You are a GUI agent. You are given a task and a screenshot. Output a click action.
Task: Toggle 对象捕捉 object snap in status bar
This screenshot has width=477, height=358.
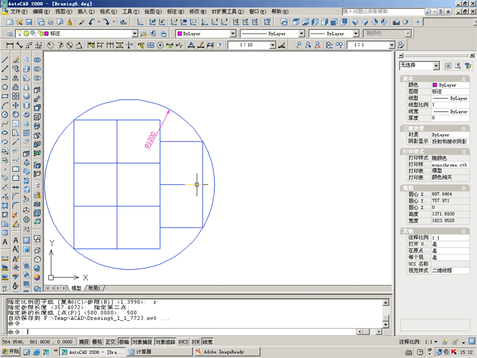[142, 342]
